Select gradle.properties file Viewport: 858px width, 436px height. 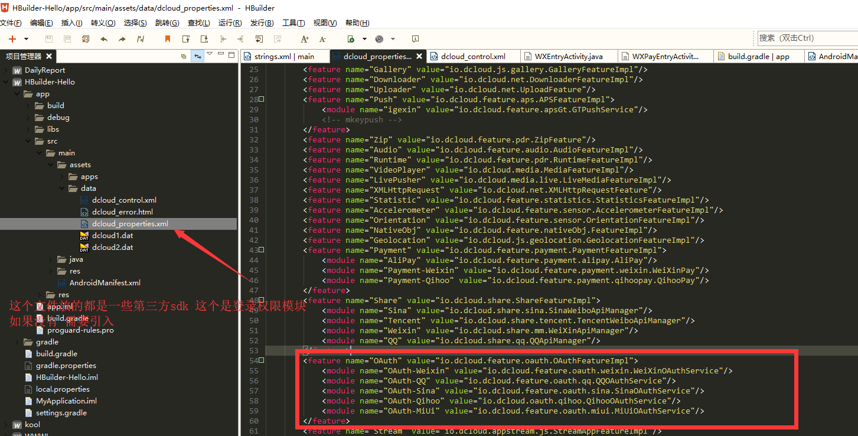coord(66,366)
